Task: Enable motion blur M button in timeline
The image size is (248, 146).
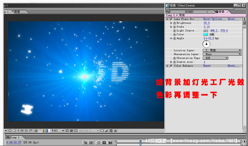Action: (x=110, y=142)
